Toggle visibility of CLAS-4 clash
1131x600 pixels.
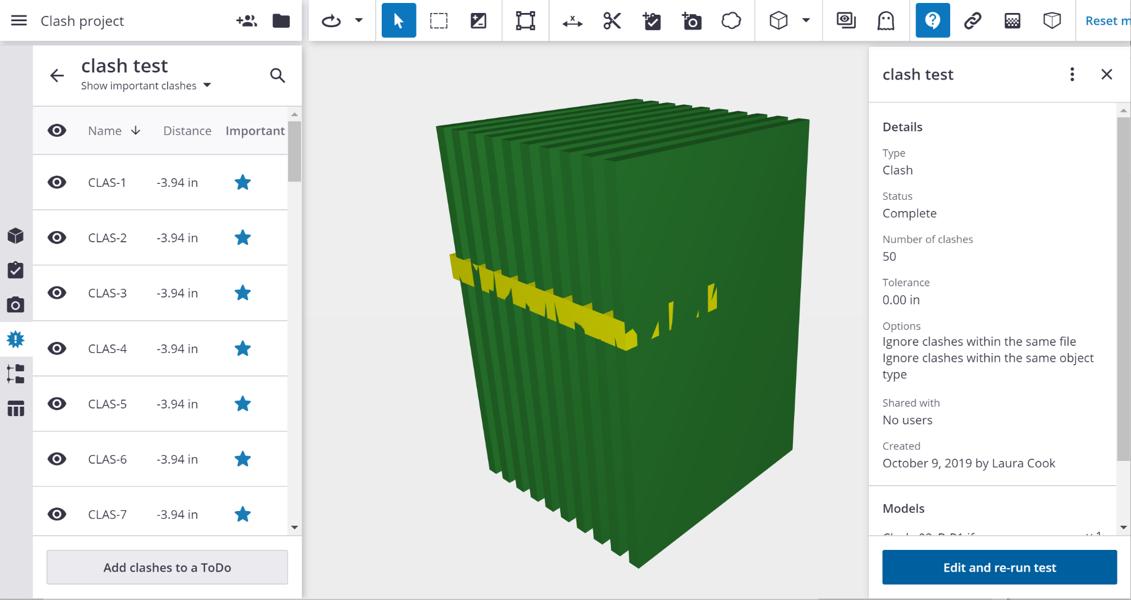point(57,348)
